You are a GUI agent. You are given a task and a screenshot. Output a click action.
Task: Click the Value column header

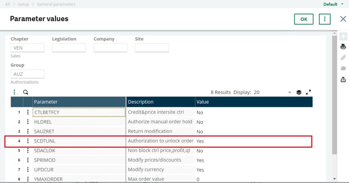[x=254, y=102]
